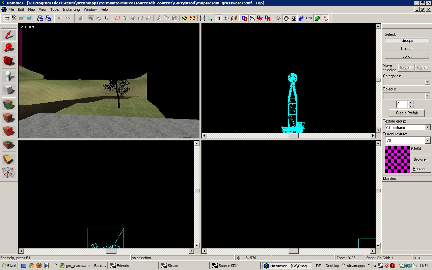
Task: Open the Instancing menu
Action: click(x=71, y=9)
